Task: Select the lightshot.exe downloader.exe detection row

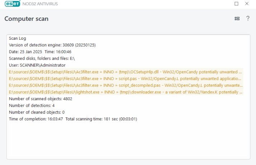Action: tap(125, 92)
